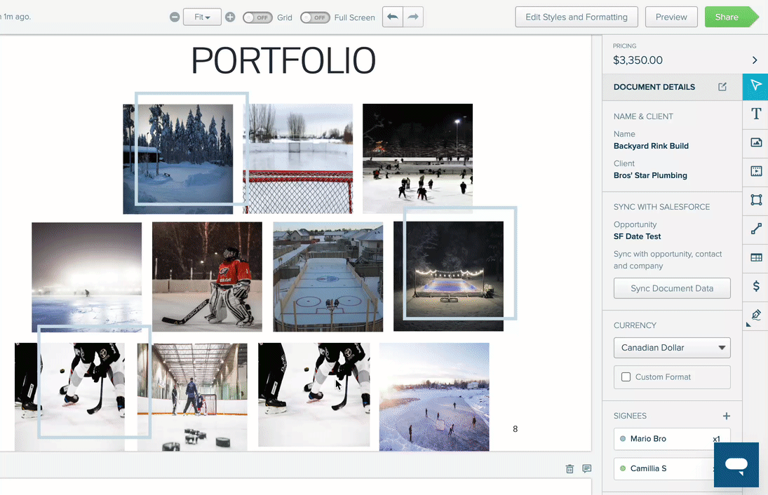Click the client Bros' Star Plumbing

650,175
